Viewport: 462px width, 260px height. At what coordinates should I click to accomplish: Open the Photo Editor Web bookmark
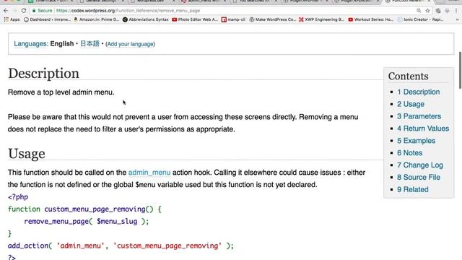tap(195, 19)
